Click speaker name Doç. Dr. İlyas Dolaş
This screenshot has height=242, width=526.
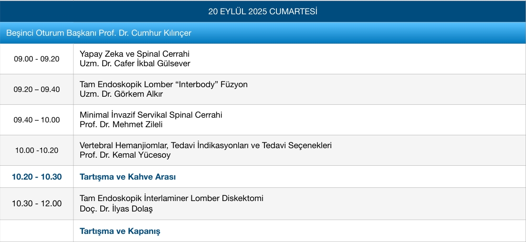click(x=116, y=208)
